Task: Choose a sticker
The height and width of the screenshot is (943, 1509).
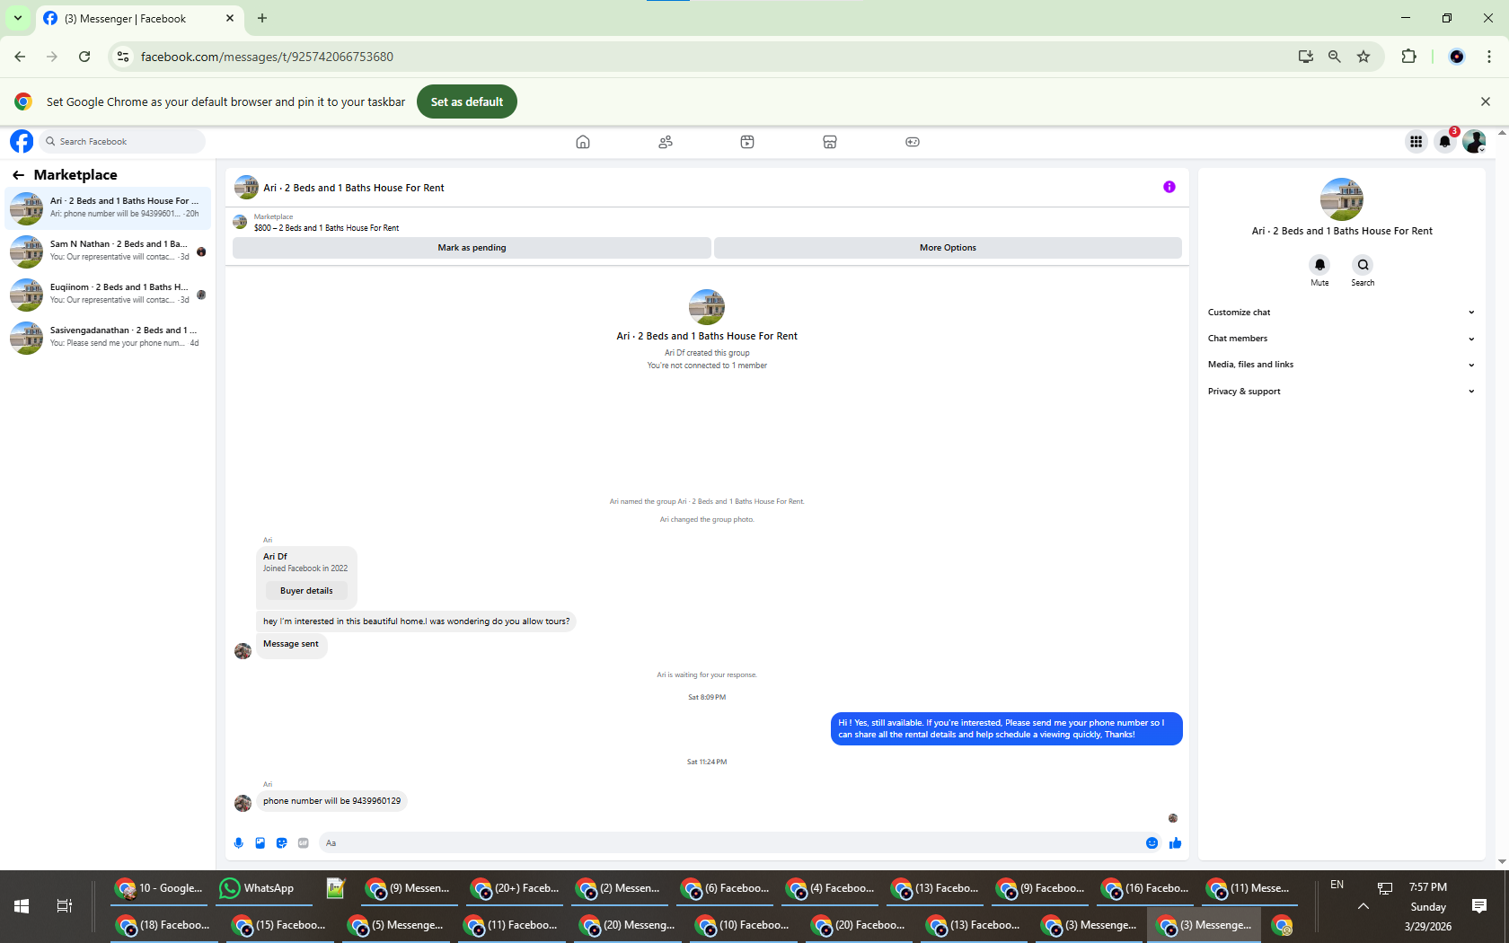Action: click(282, 843)
